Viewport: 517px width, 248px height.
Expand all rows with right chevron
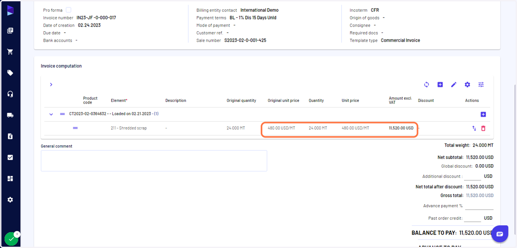pyautogui.click(x=51, y=85)
